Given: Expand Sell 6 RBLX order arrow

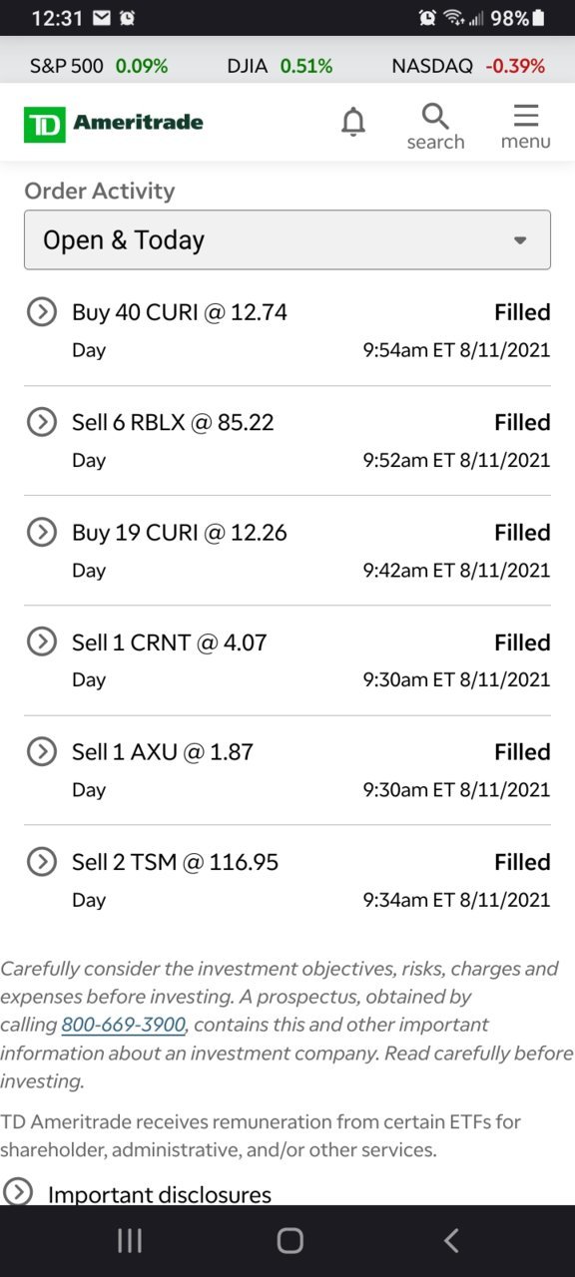Looking at the screenshot, I should [41, 422].
